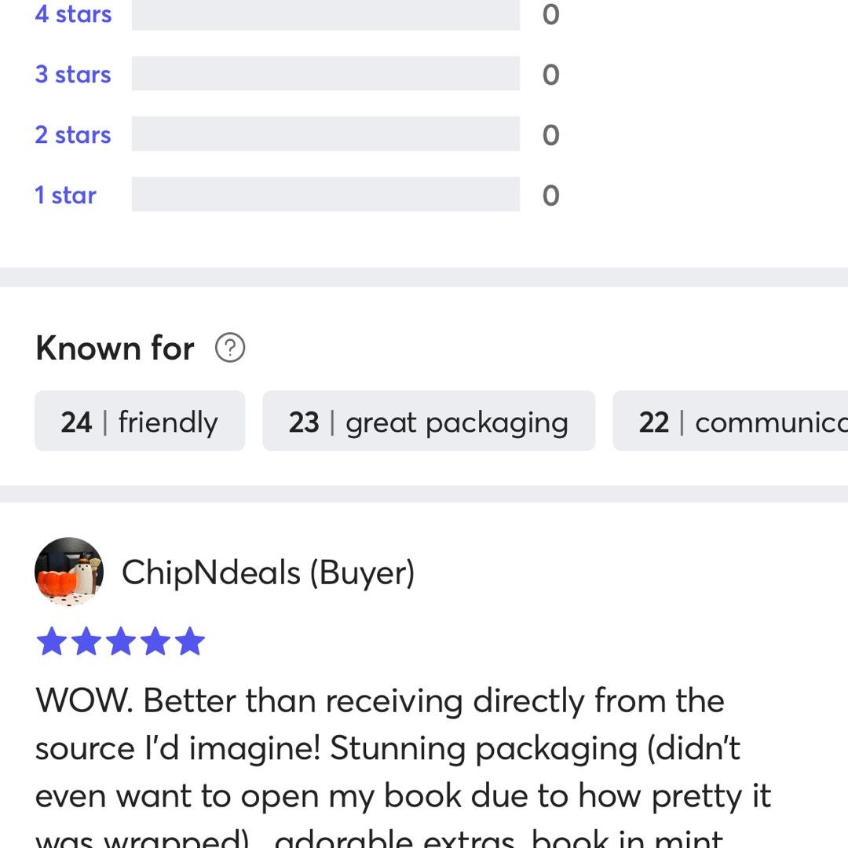
Task: Click the 4 stars review count
Action: point(550,15)
